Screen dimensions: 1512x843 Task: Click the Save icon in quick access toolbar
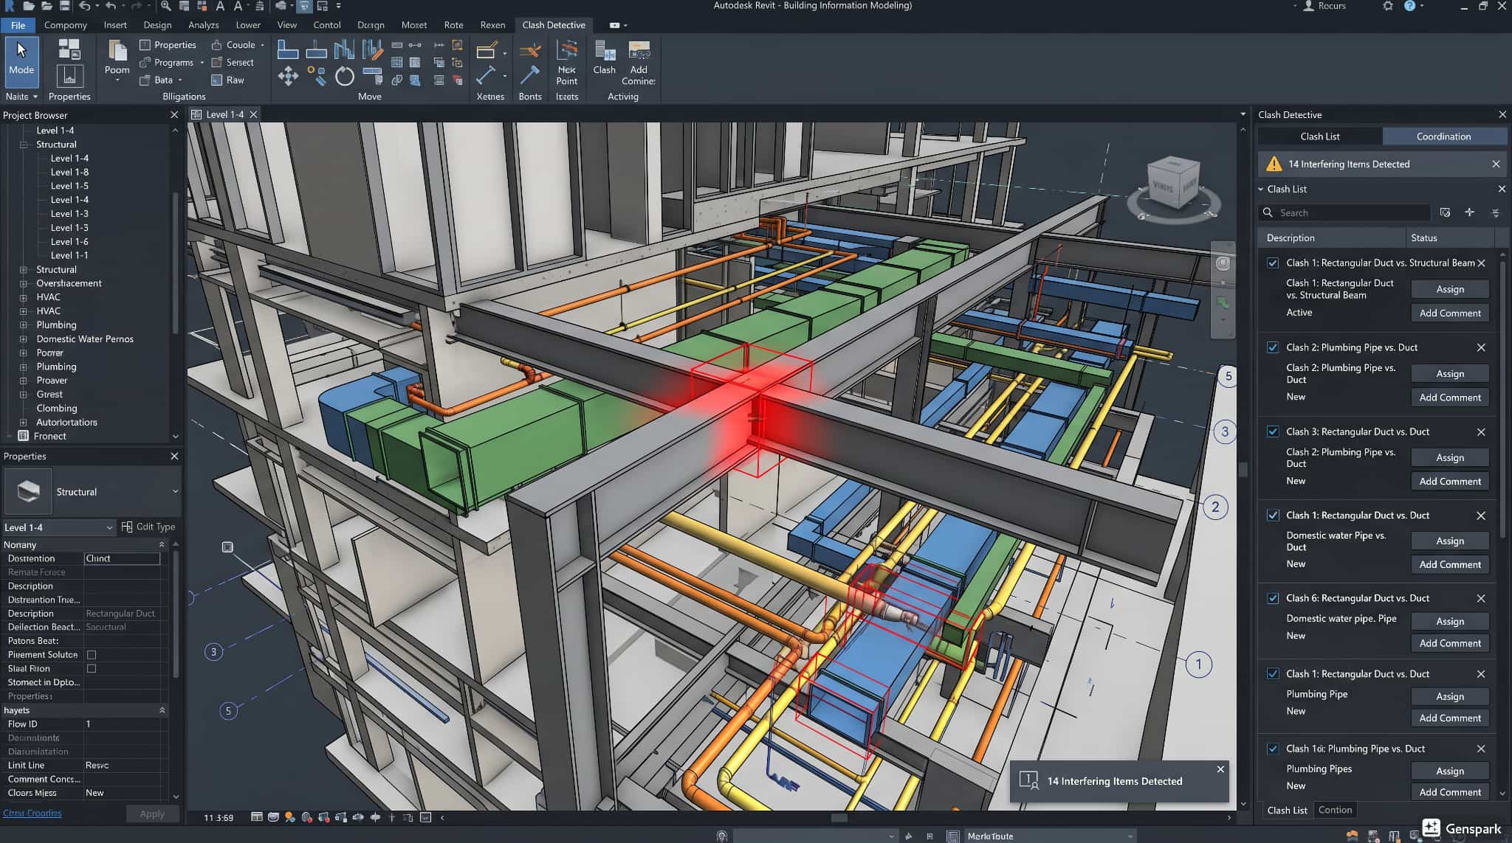(65, 6)
